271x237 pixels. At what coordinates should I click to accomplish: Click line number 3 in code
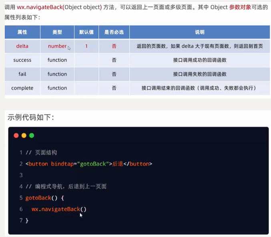pos(21,175)
